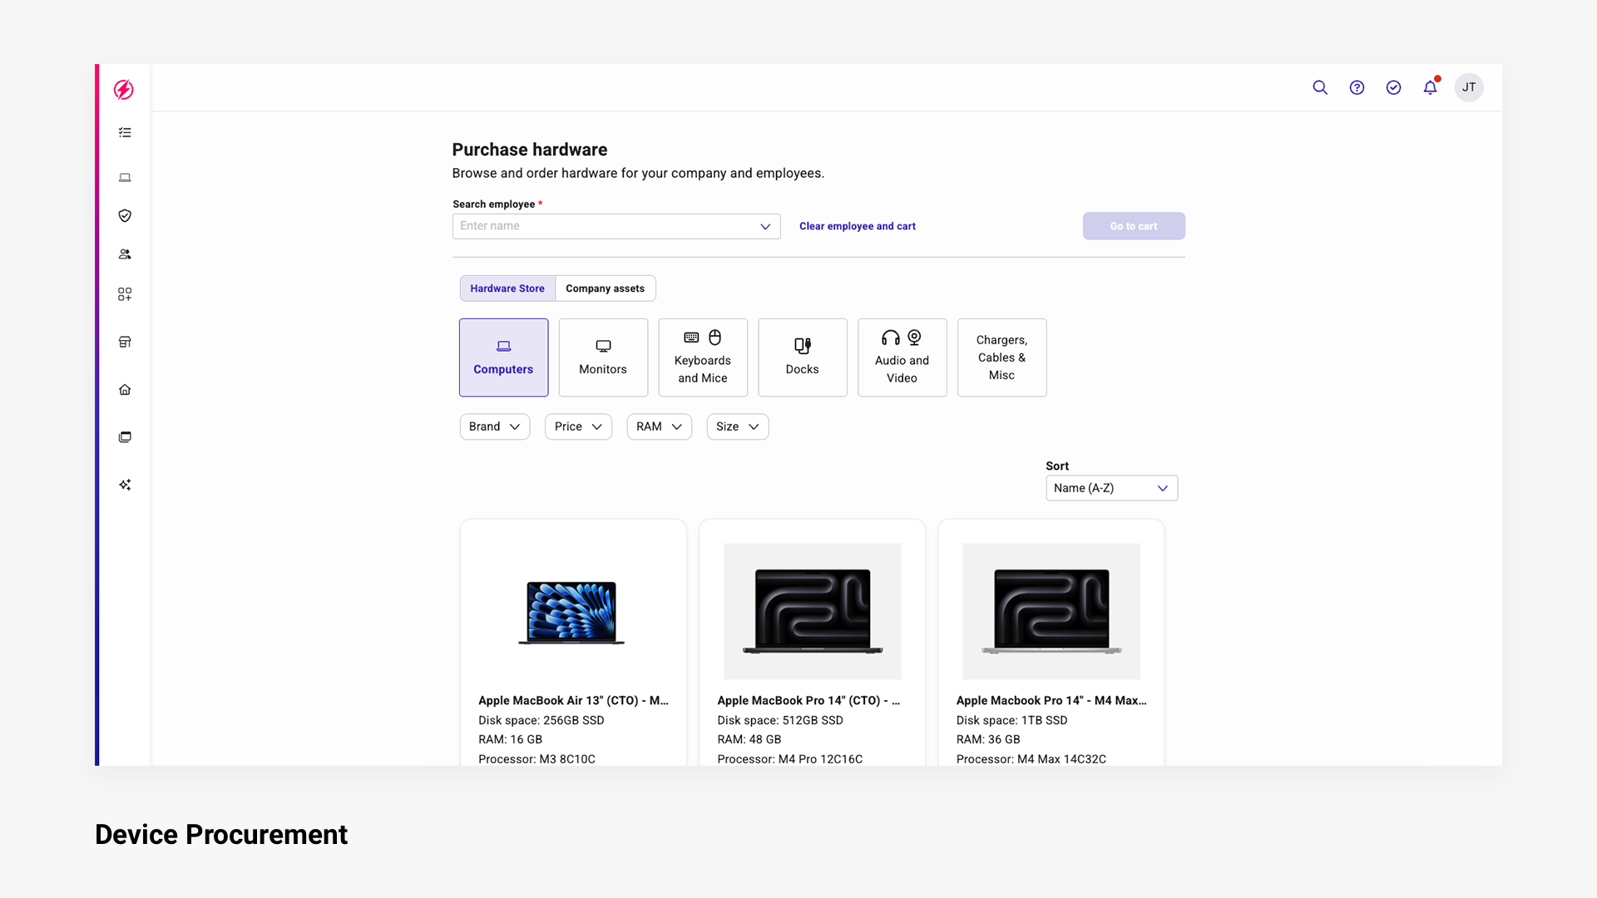Click the lightning bolt logo
Image resolution: width=1597 pixels, height=898 pixels.
[x=124, y=90]
